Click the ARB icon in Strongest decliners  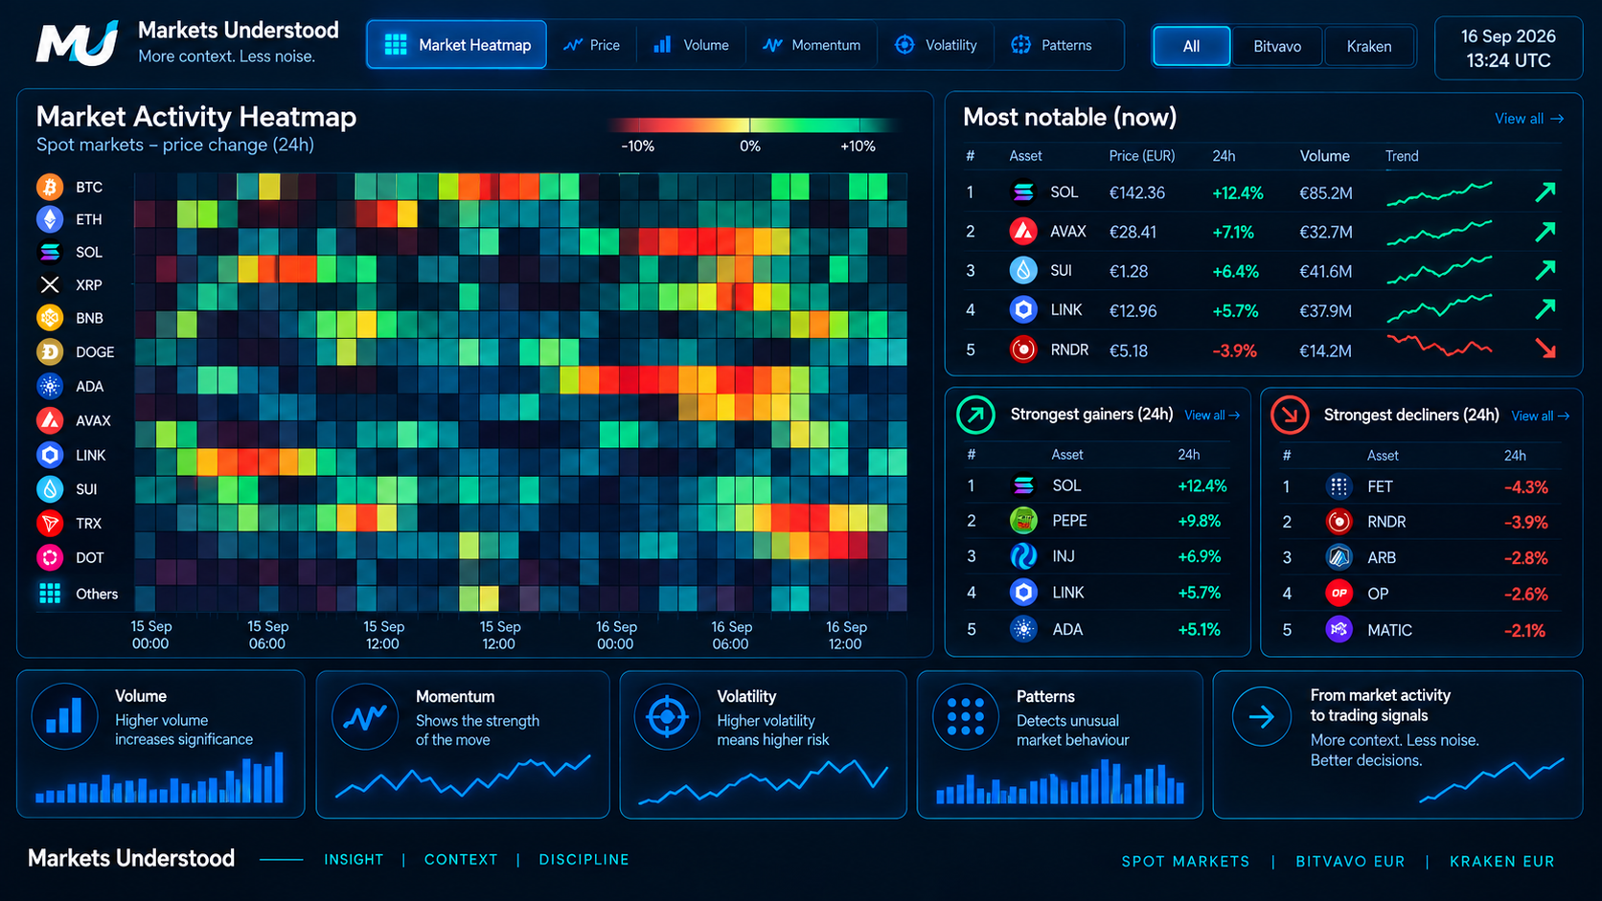pos(1339,557)
